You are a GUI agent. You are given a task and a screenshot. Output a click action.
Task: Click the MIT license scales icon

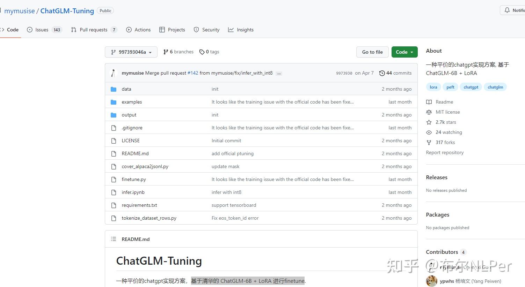coord(429,112)
